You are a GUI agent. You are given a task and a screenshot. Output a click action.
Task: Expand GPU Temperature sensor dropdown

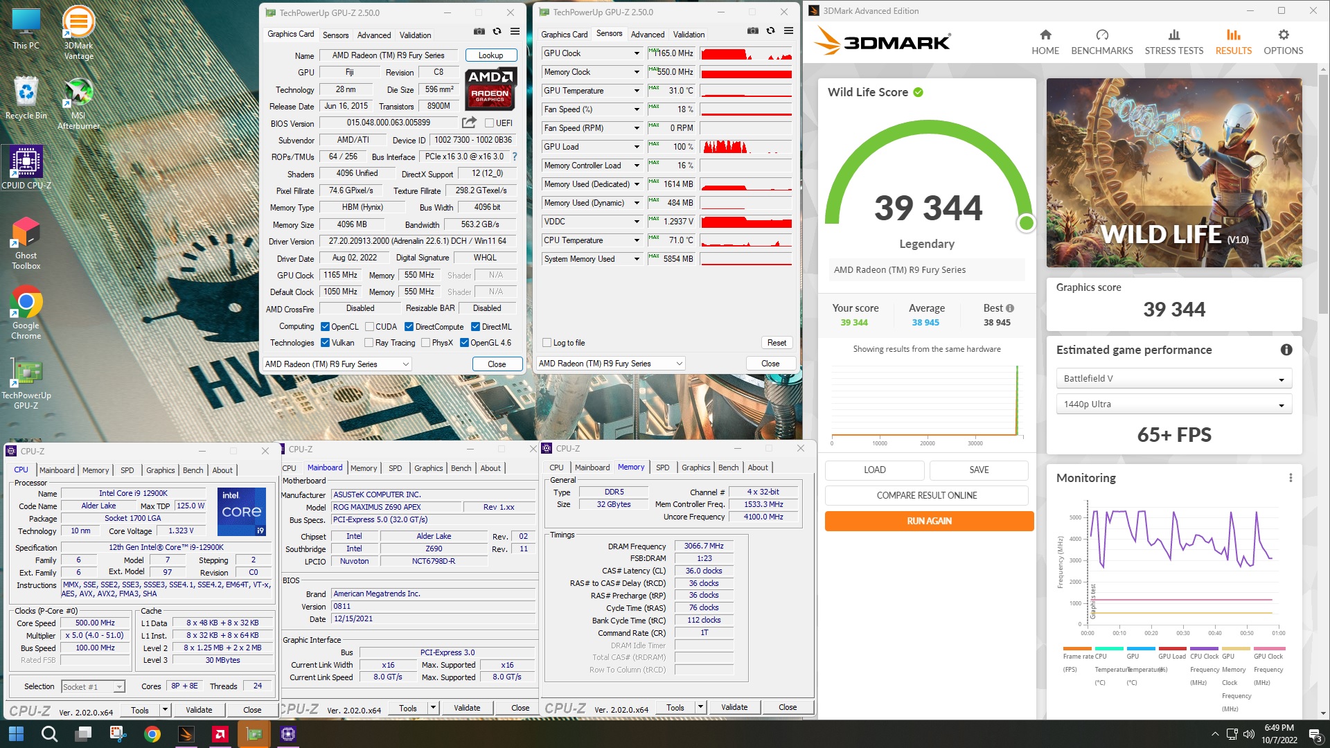[x=637, y=91]
